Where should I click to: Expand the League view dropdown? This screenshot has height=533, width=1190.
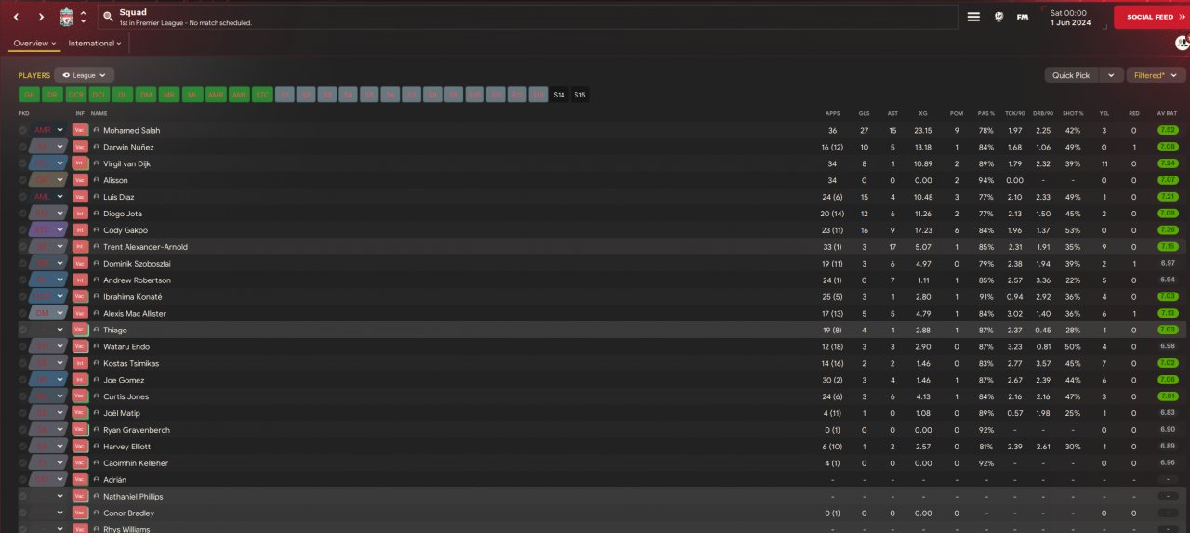coord(85,75)
